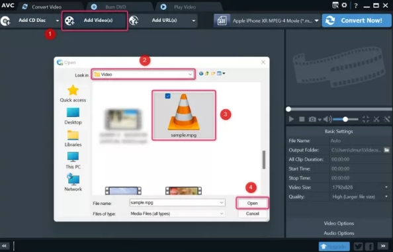393x252 pixels.
Task: Open the Twitter share icon
Action: [358, 246]
